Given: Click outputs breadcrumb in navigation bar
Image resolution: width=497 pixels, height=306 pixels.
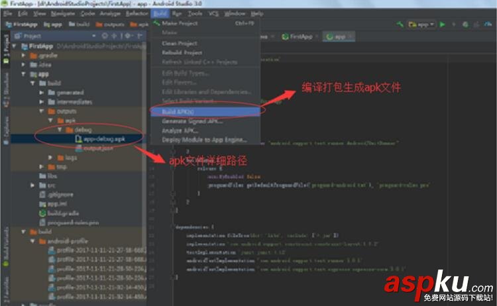Looking at the screenshot, I should coord(110,25).
